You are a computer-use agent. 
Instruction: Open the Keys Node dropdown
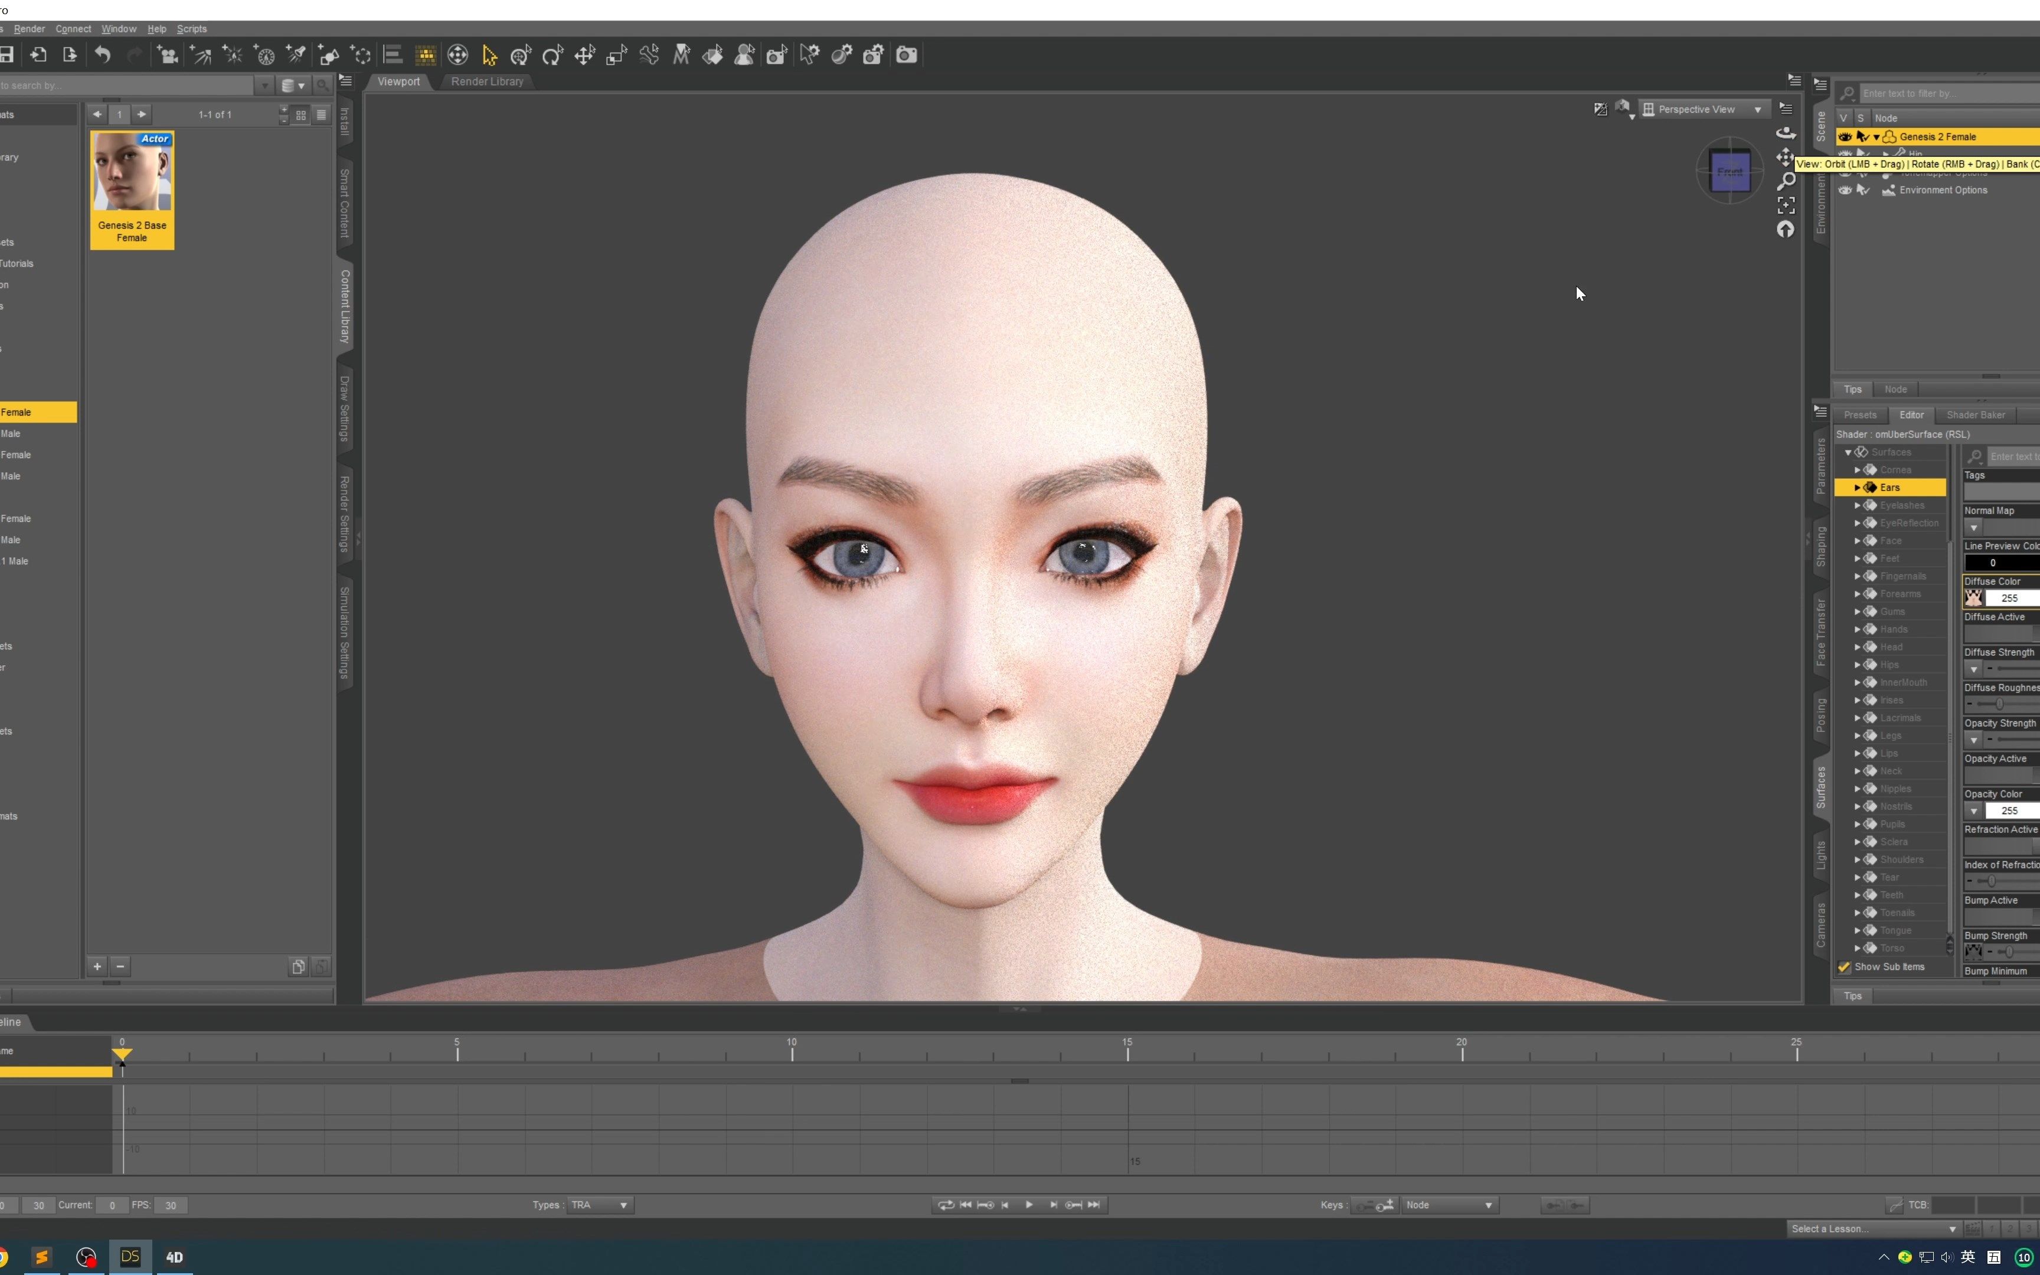click(1450, 1205)
